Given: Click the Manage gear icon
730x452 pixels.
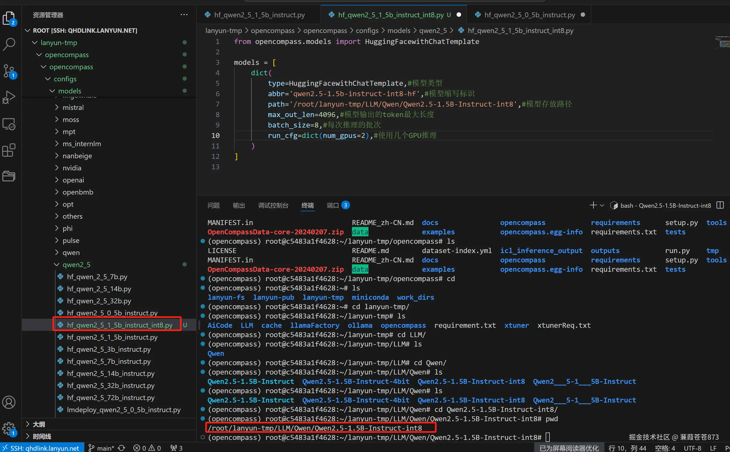Looking at the screenshot, I should click(9, 429).
